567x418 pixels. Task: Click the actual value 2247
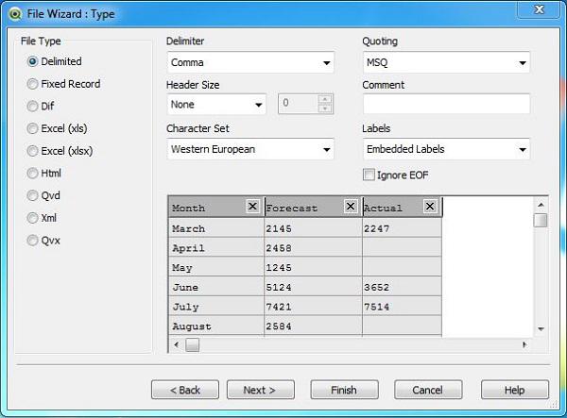tap(402, 228)
